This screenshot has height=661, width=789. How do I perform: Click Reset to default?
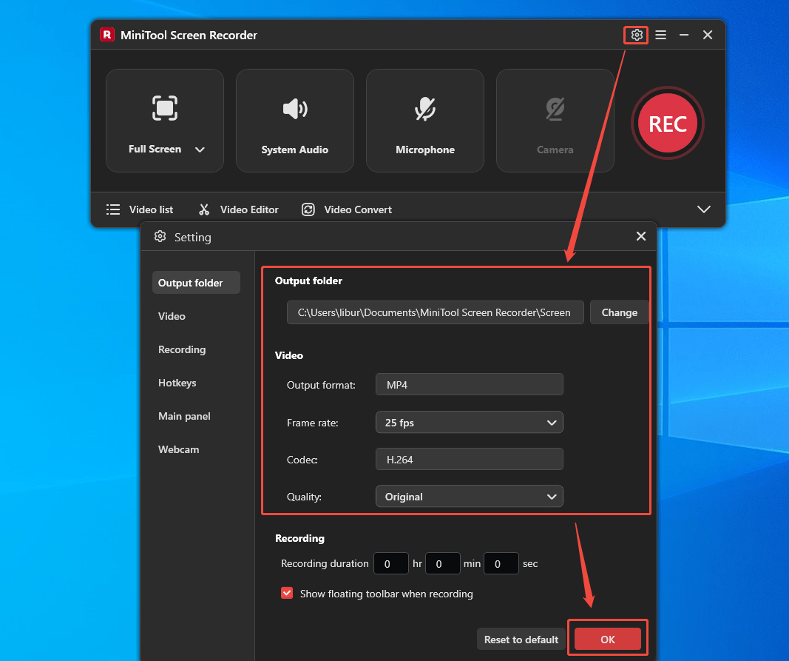521,639
